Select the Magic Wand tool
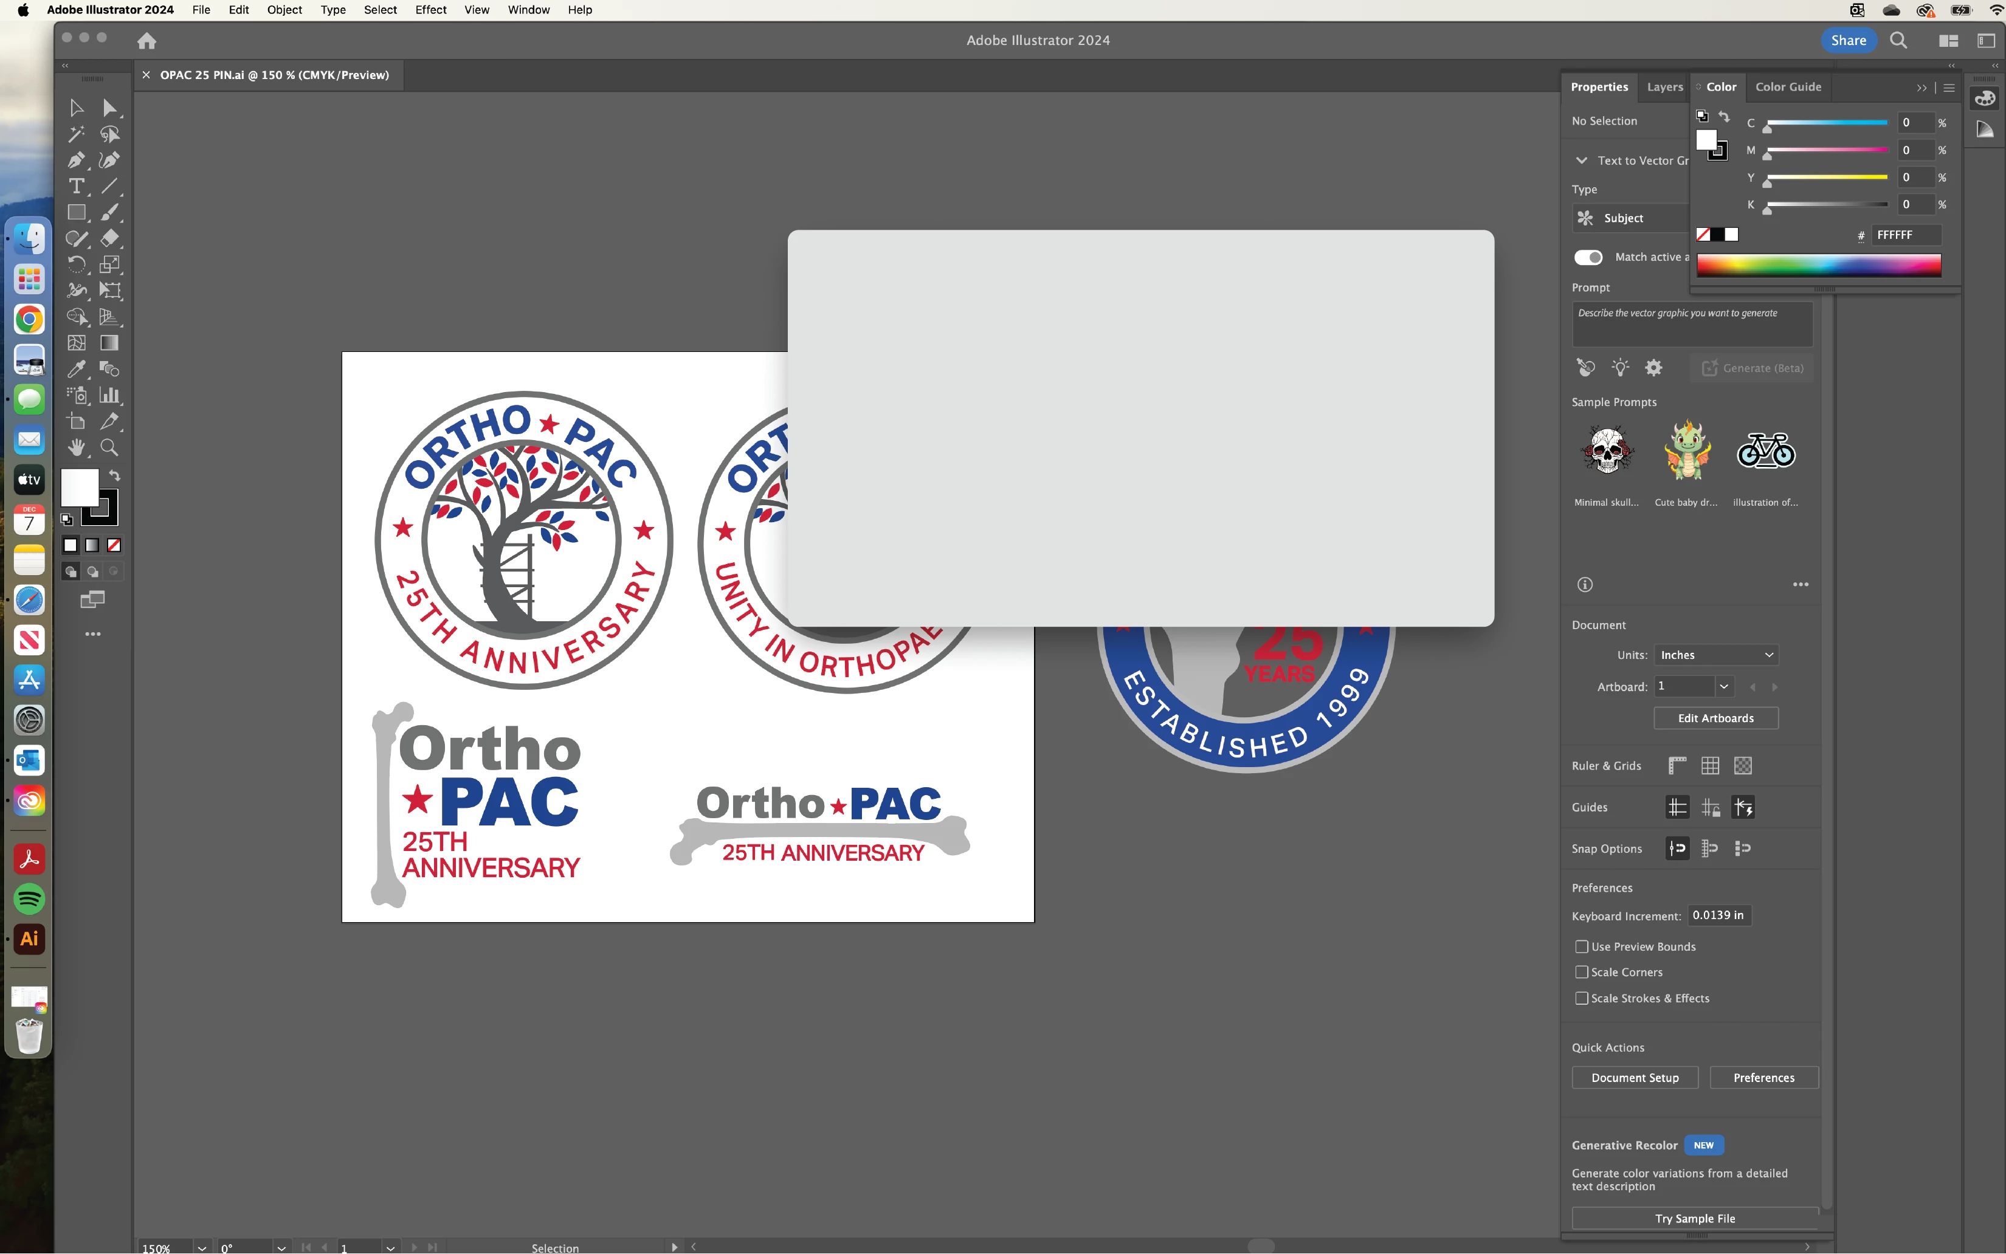 [x=75, y=134]
